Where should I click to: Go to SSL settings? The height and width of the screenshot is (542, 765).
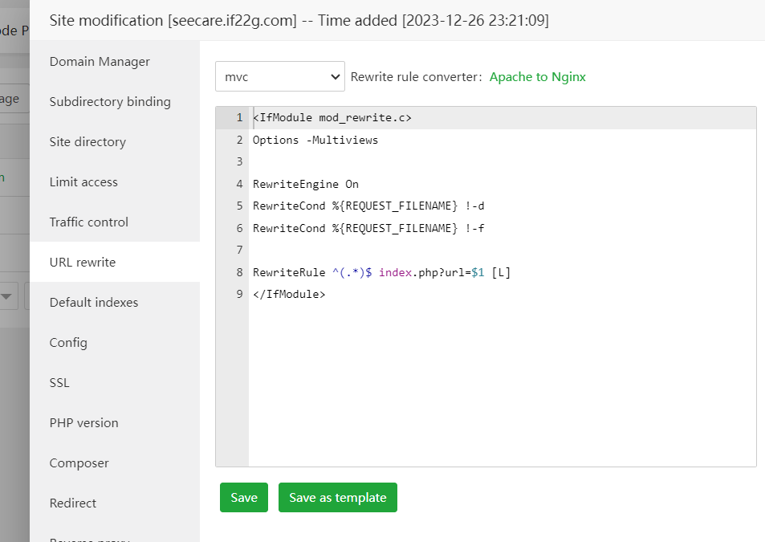pyautogui.click(x=59, y=383)
